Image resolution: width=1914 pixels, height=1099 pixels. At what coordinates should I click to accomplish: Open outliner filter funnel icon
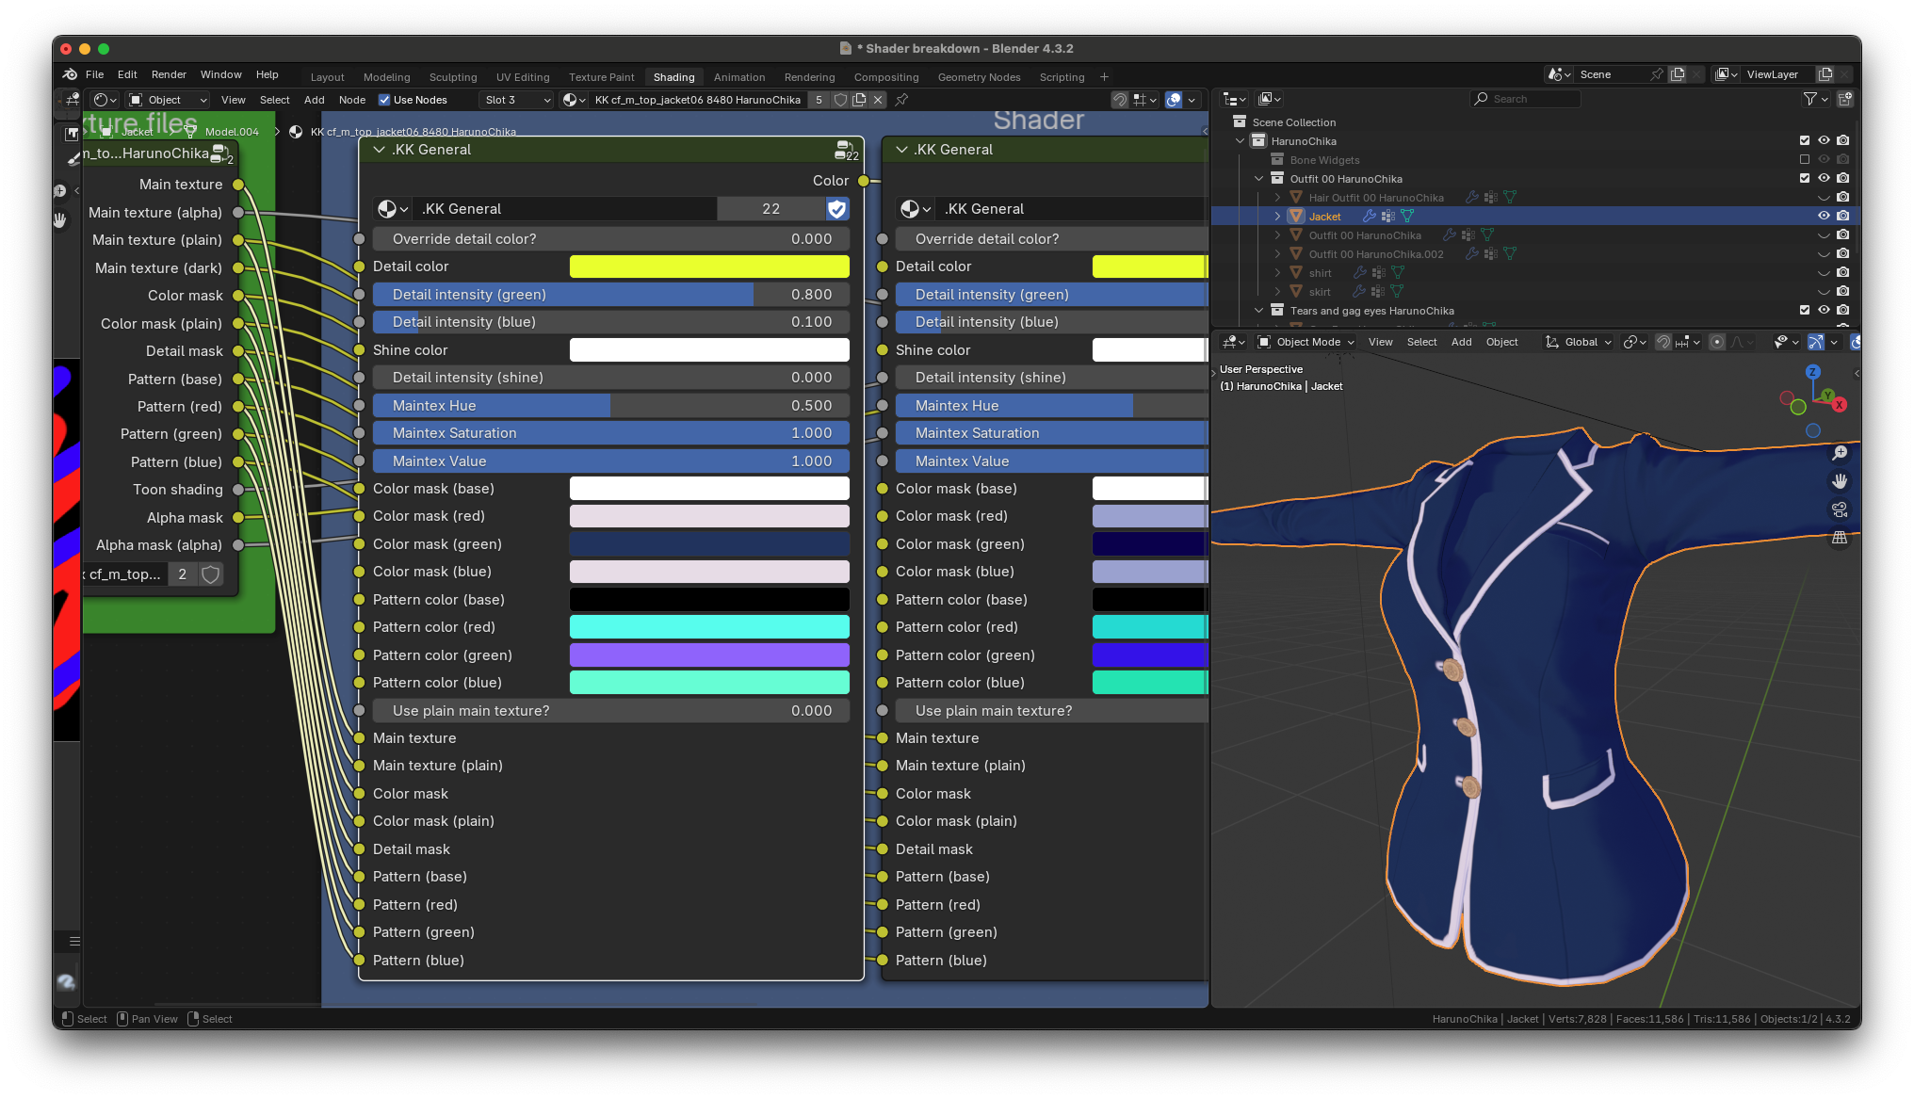click(1809, 99)
